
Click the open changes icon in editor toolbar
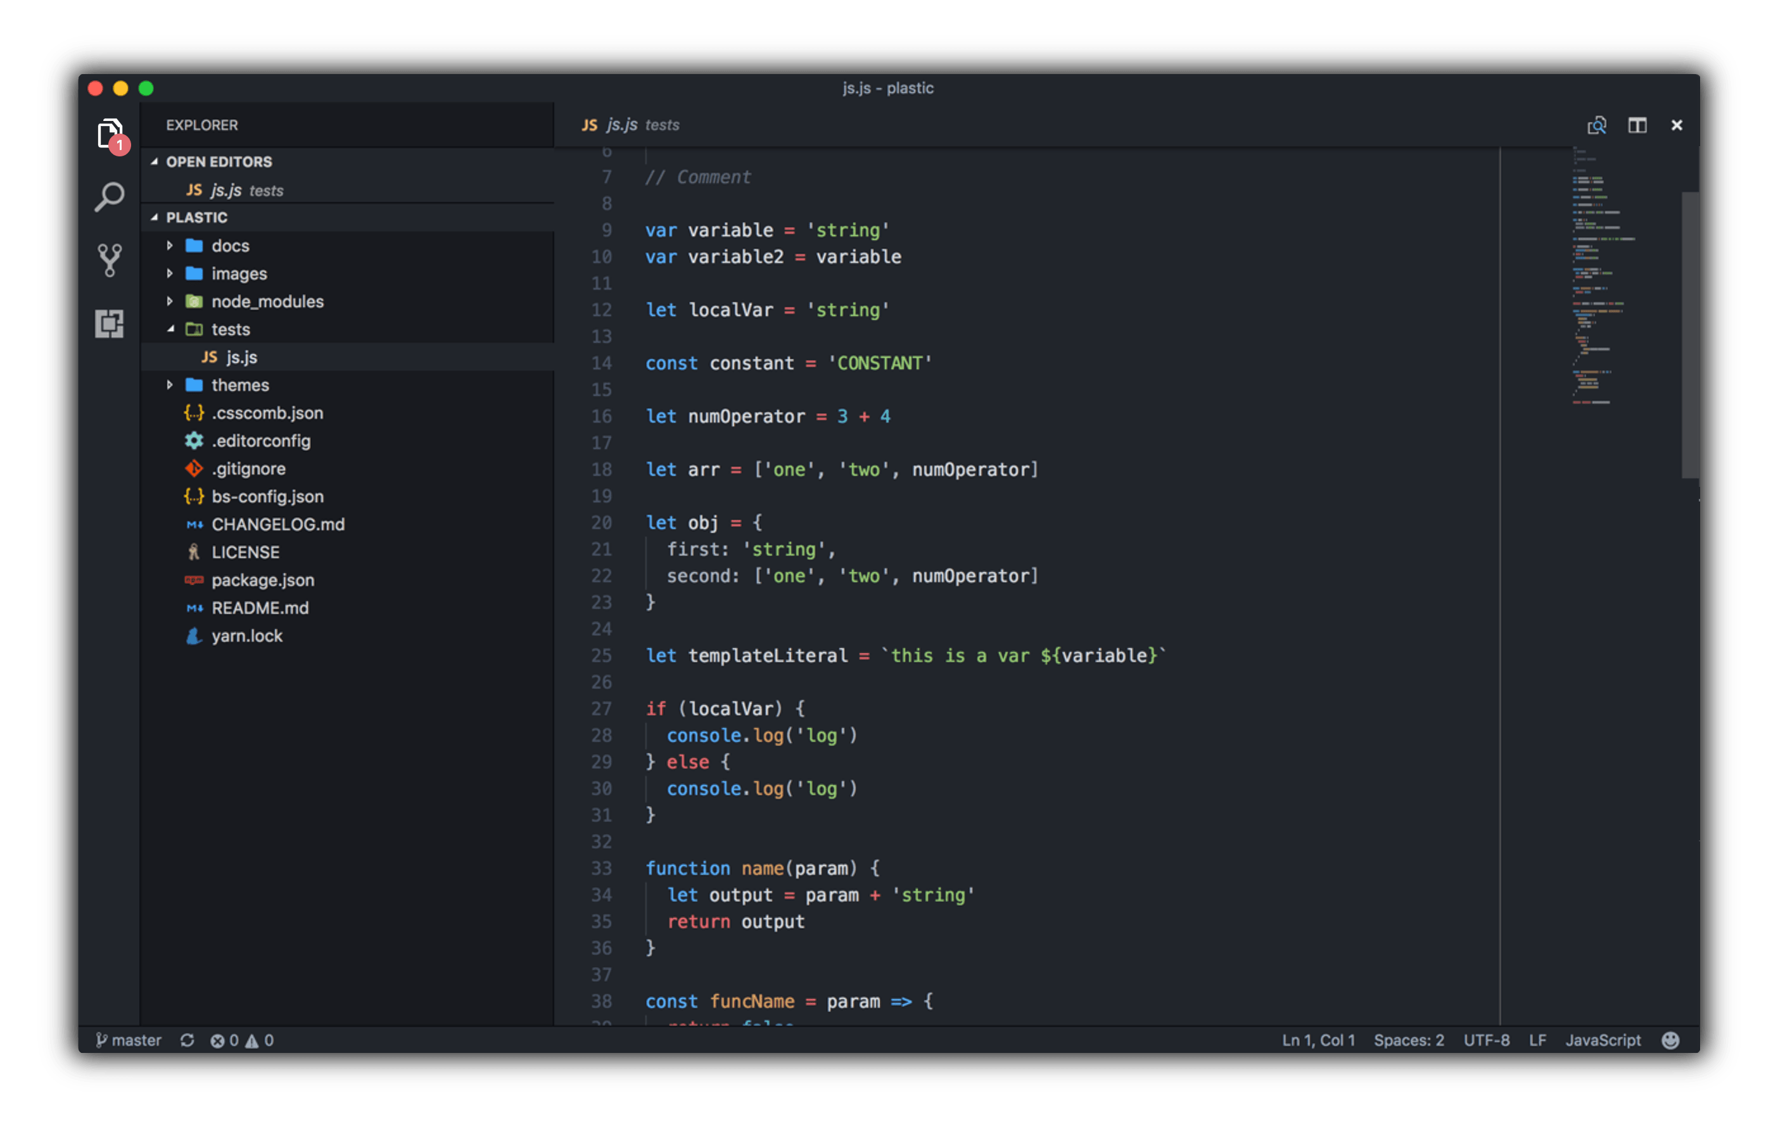click(x=1596, y=125)
